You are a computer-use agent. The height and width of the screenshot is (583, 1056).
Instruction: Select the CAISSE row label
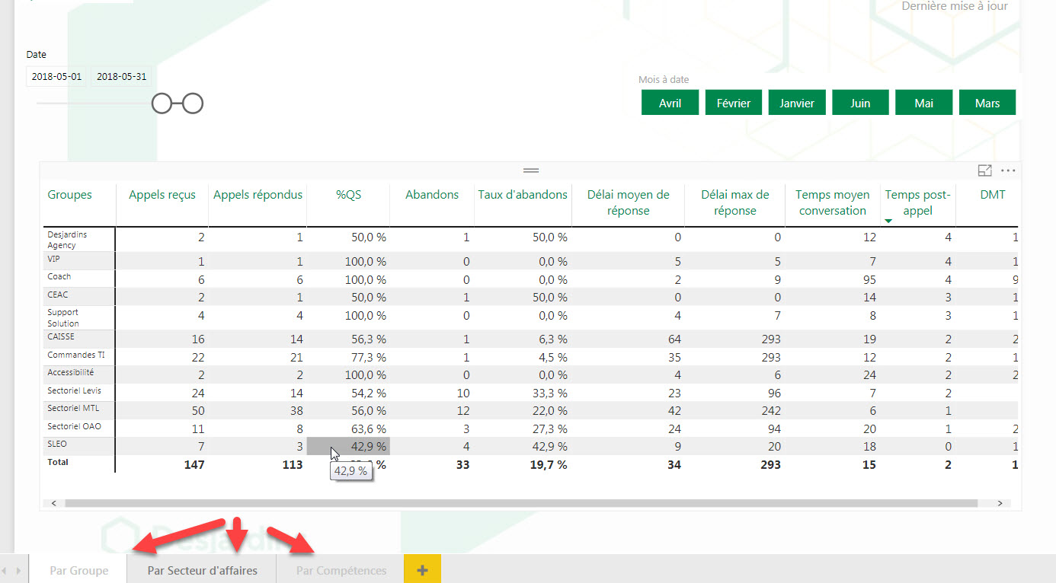(61, 336)
